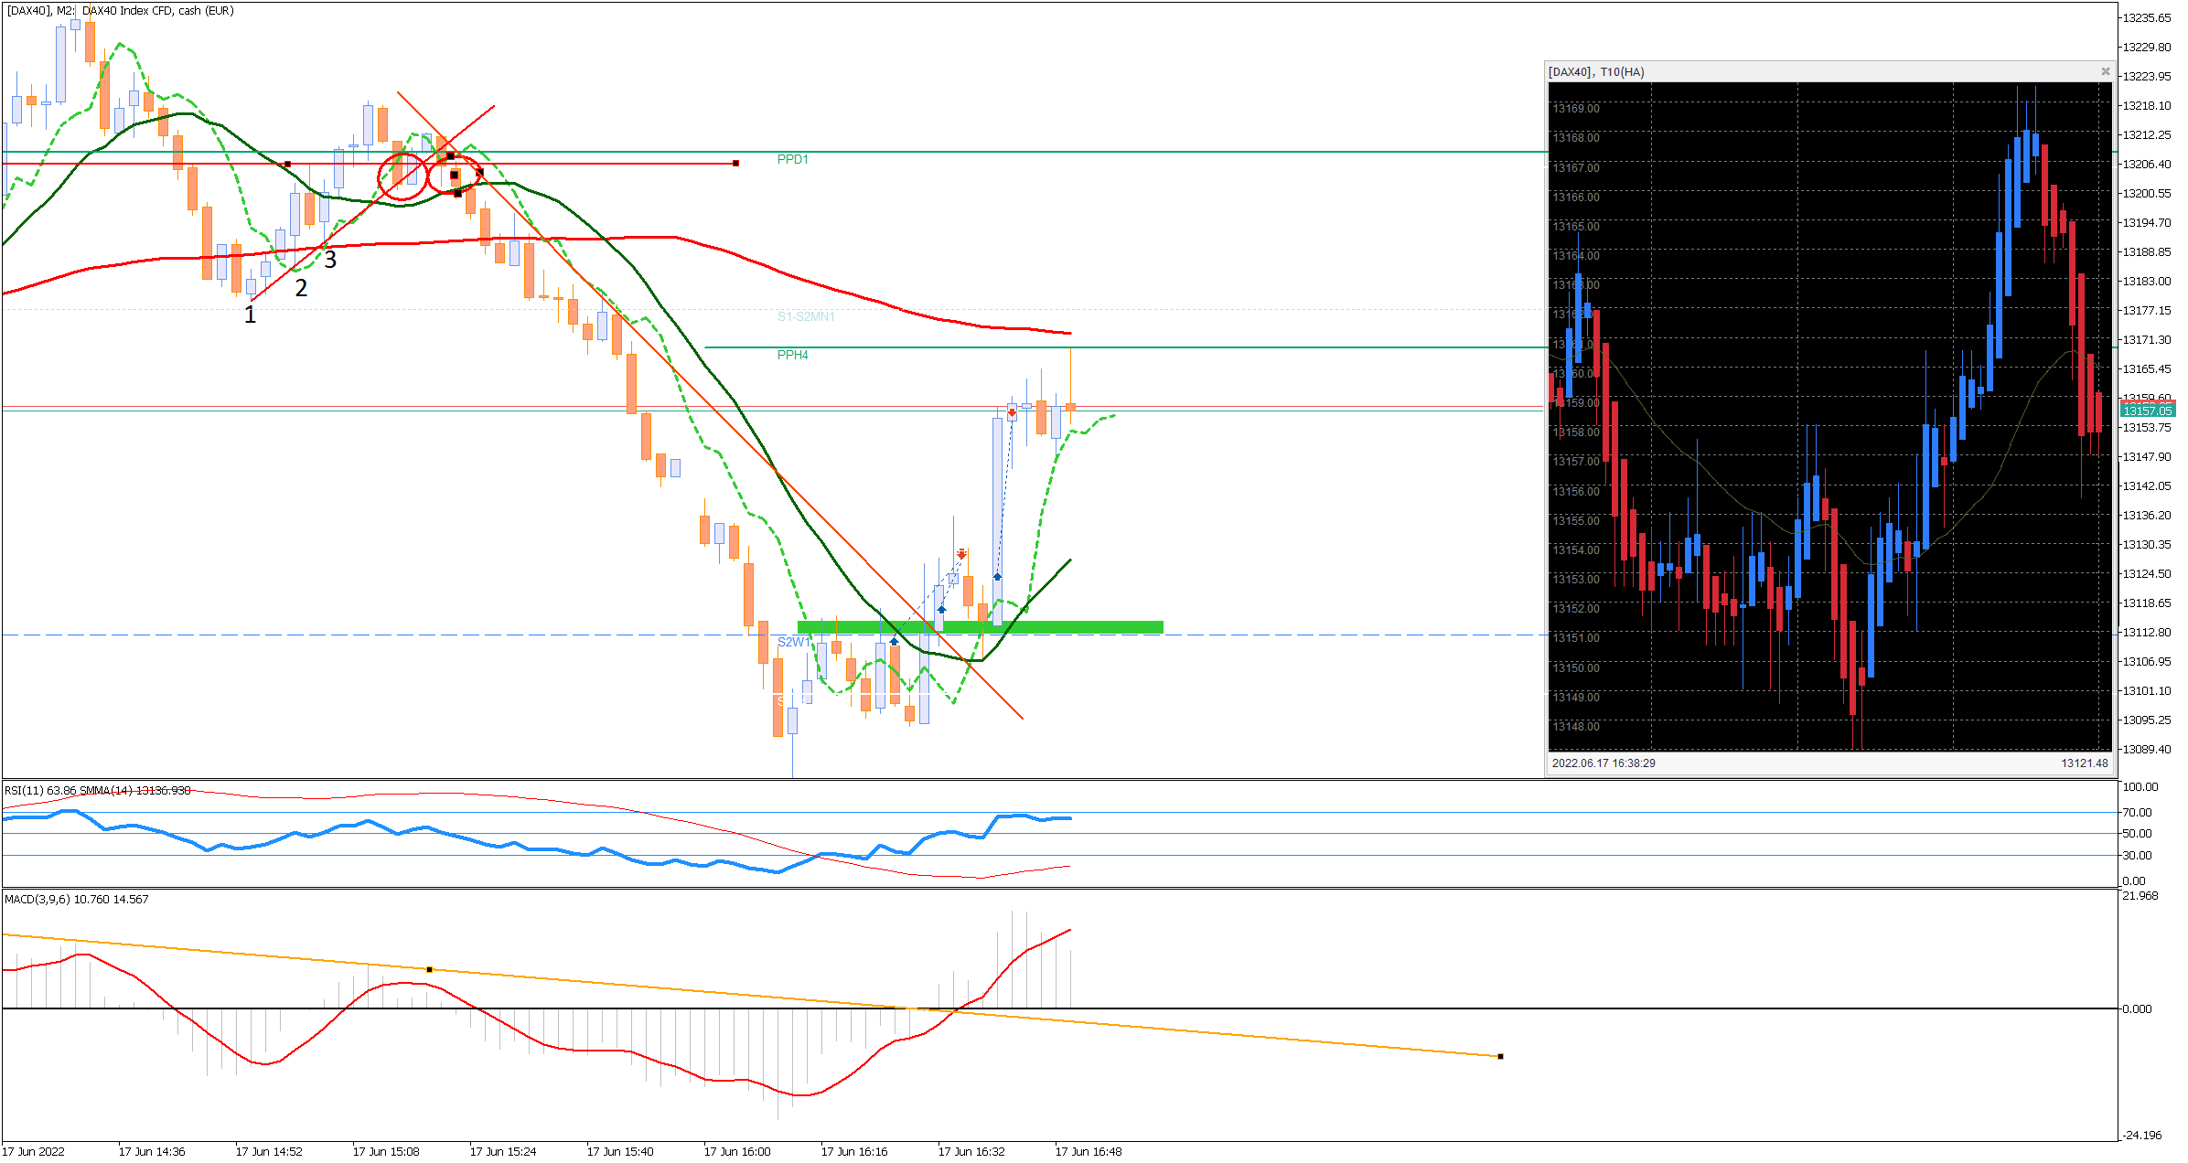Select the green support zone rectangle
2188x1163 pixels.
[x=1079, y=627]
